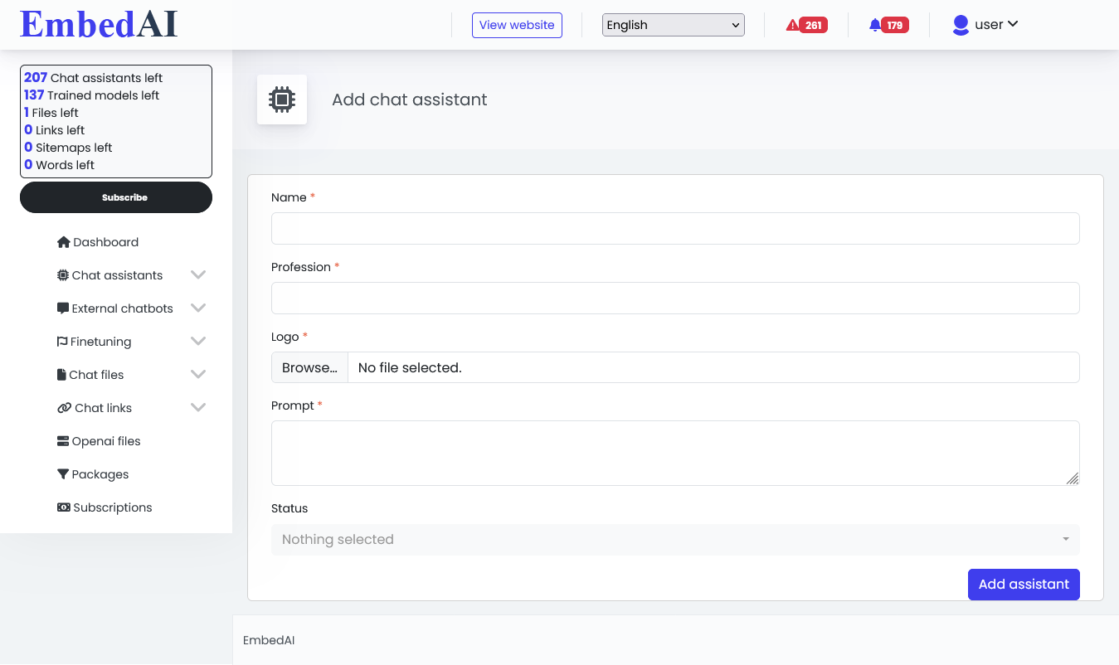Click the View website button

(x=517, y=25)
